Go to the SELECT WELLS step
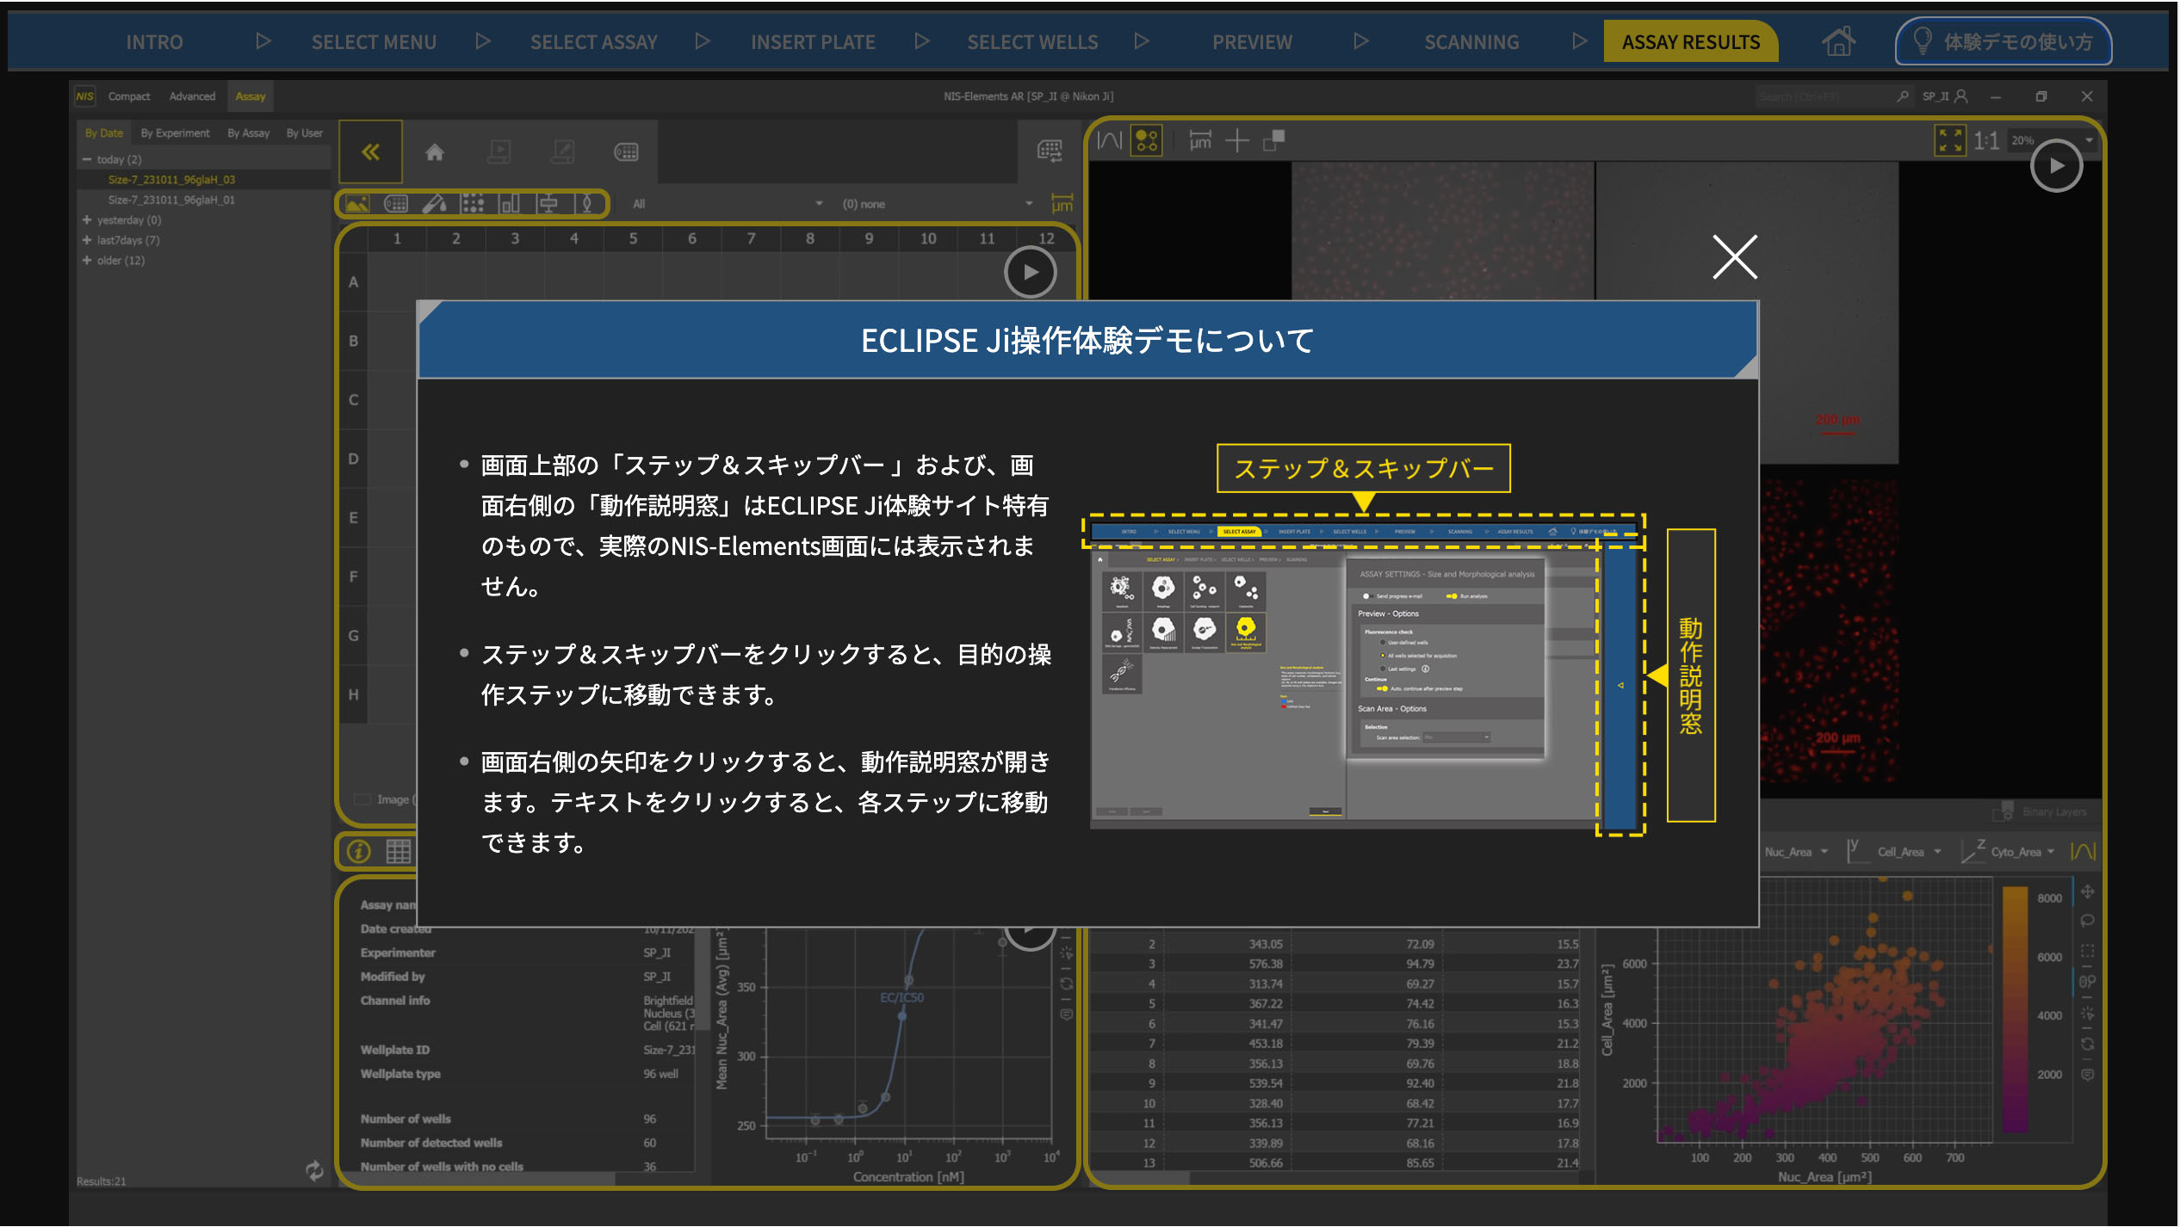The width and height of the screenshot is (2180, 1227). 1032,41
